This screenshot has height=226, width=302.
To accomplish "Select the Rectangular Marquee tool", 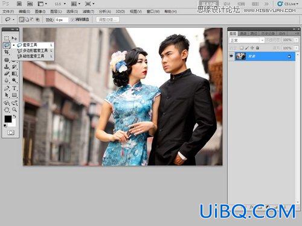I will [x=7, y=38].
